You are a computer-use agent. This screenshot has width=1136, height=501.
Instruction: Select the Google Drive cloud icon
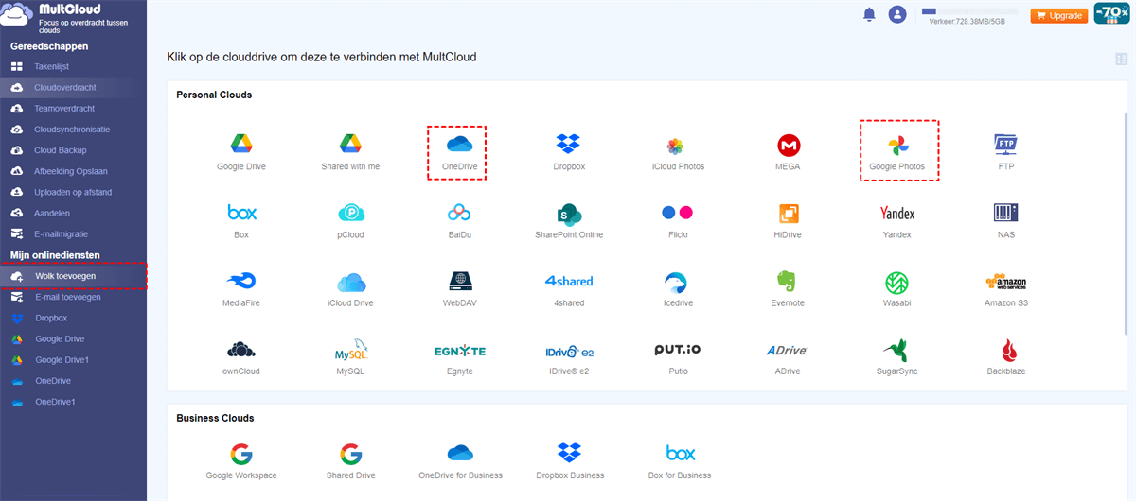[241, 145]
